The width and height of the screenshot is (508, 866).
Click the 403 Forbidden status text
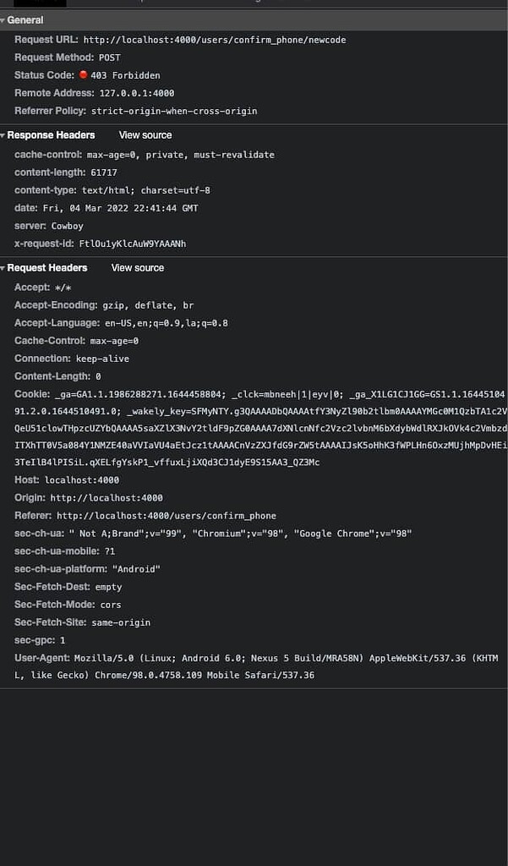pyautogui.click(x=125, y=75)
